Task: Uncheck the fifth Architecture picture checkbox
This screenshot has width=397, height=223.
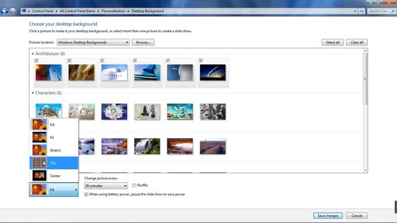Action: (x=168, y=61)
